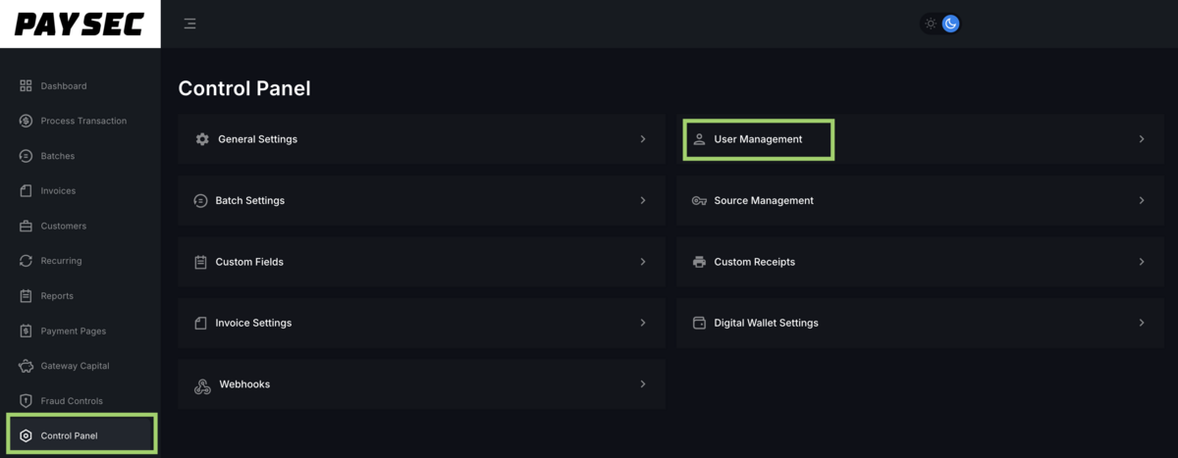Switch to light mode using sun icon
The image size is (1178, 458).
931,24
